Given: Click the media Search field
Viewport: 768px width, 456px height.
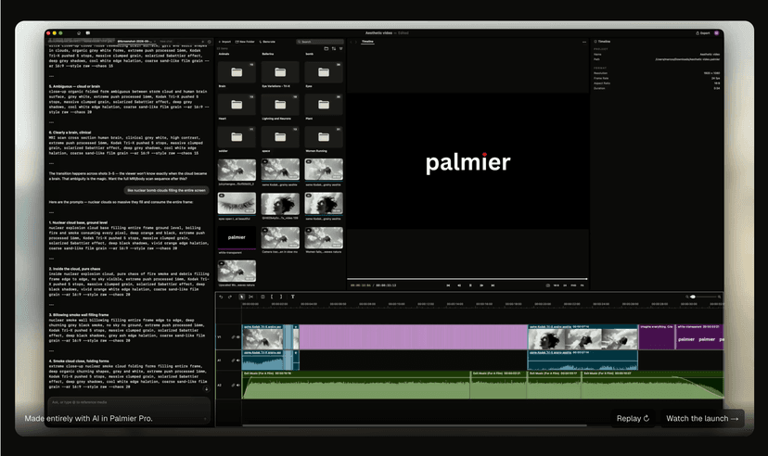Looking at the screenshot, I should [320, 42].
